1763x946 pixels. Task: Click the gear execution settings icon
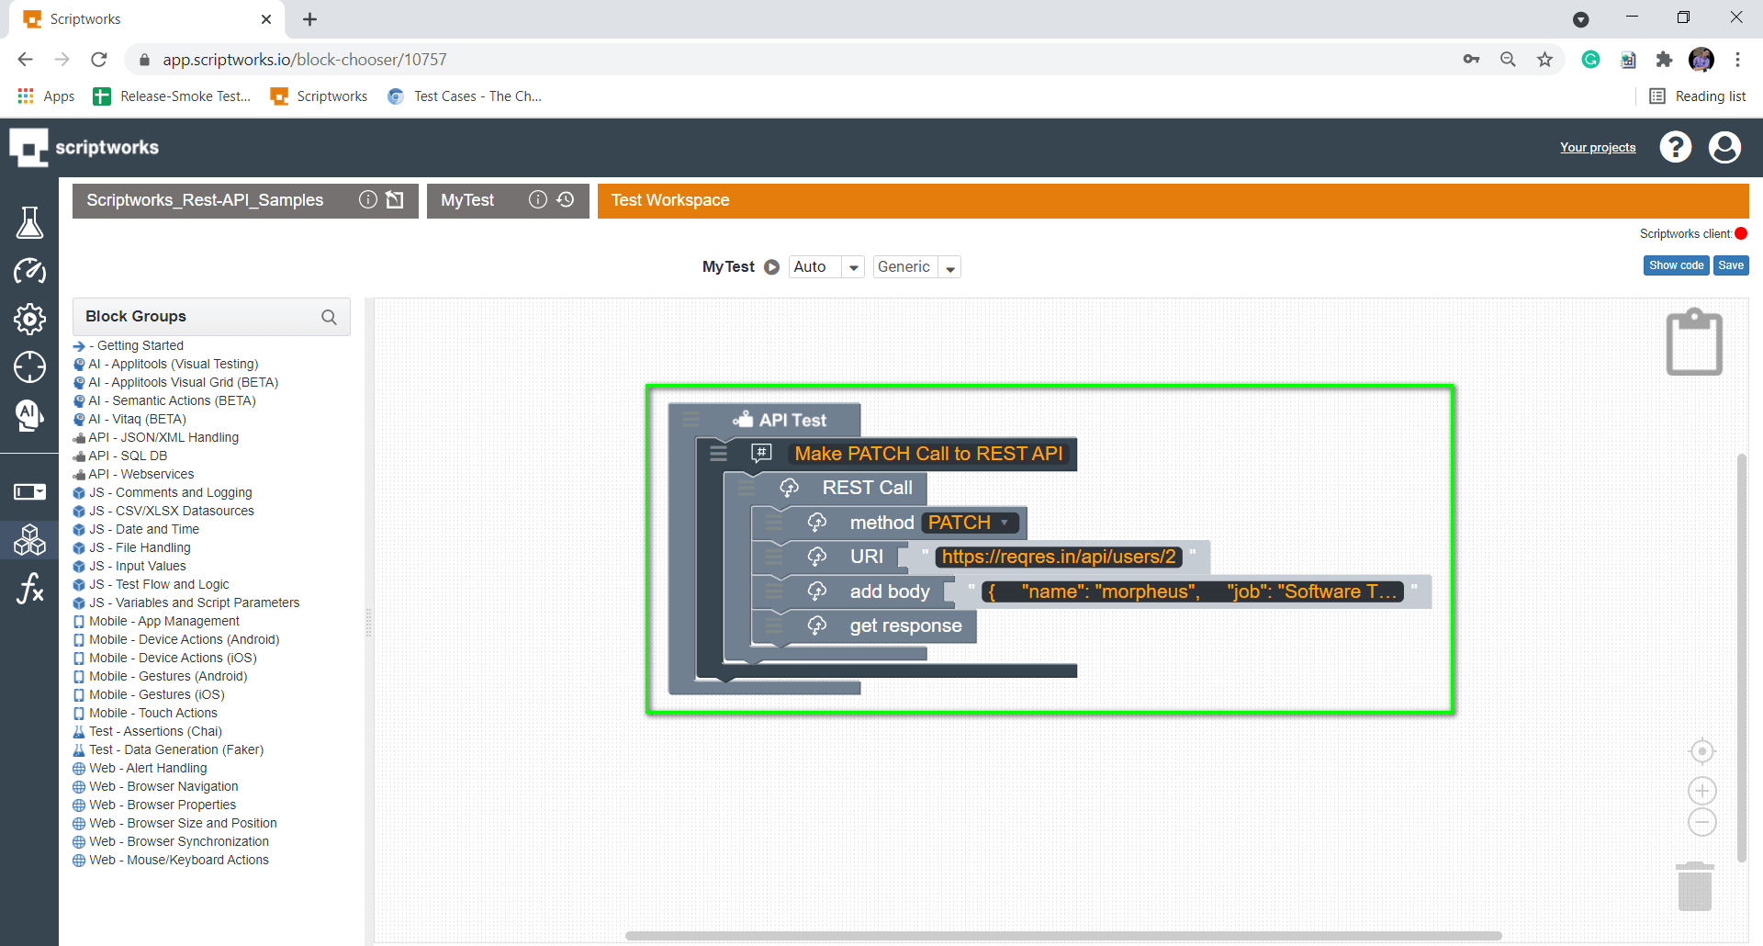[x=30, y=319]
